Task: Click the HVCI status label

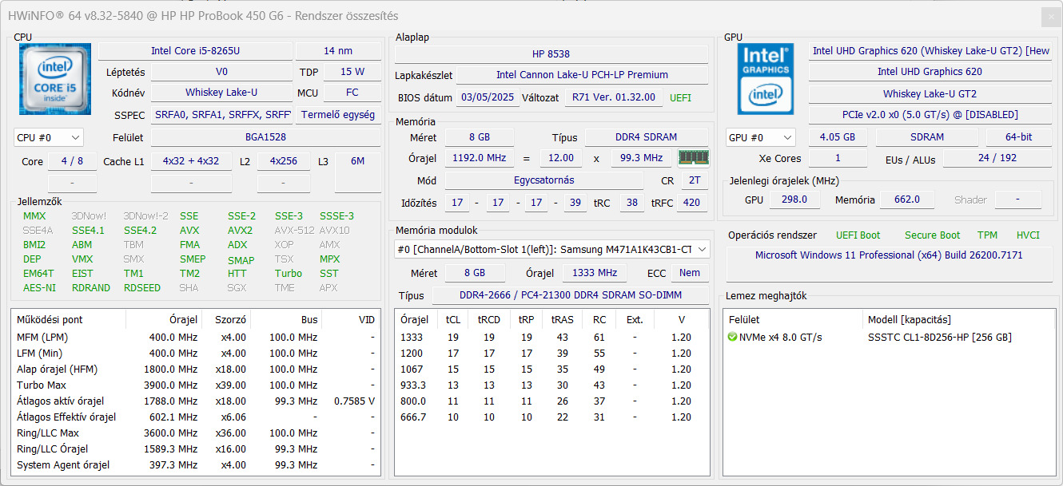Action: tap(1028, 235)
